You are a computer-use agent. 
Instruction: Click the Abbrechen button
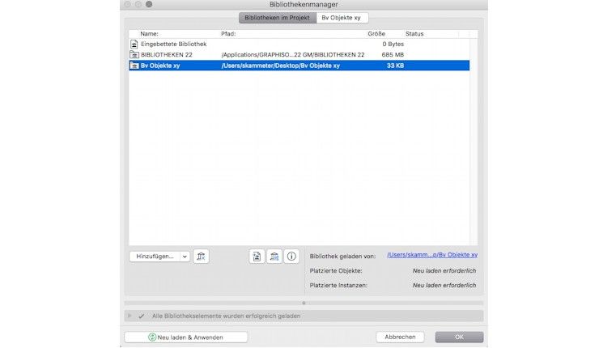400,337
